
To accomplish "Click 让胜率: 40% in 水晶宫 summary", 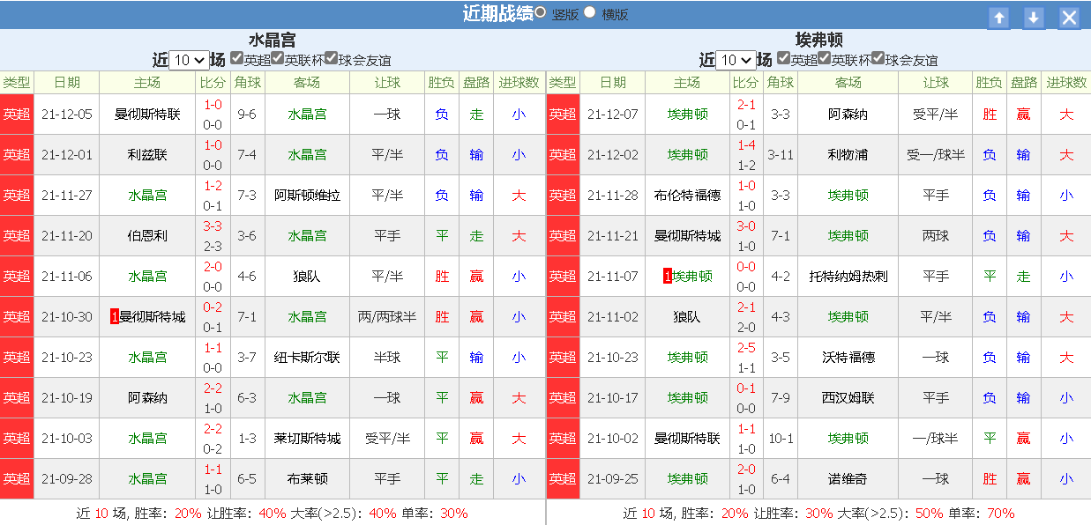I will tap(248, 513).
